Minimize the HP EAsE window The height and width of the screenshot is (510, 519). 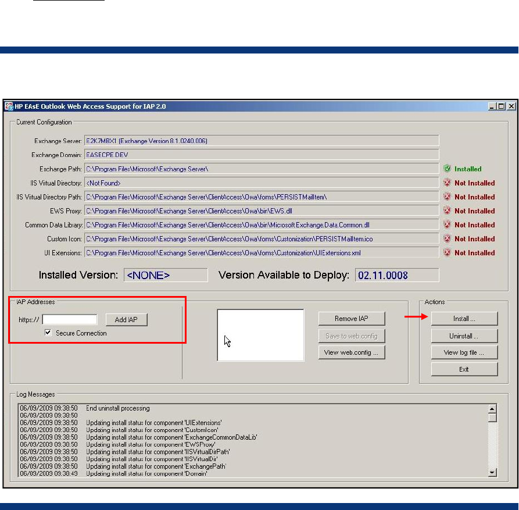pyautogui.click(x=492, y=106)
